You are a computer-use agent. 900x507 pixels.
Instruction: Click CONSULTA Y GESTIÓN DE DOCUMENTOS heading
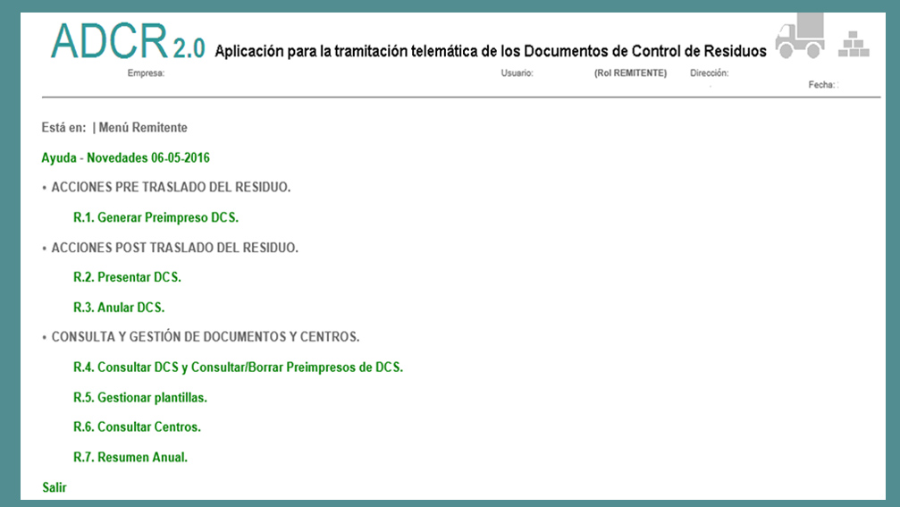pyautogui.click(x=206, y=337)
